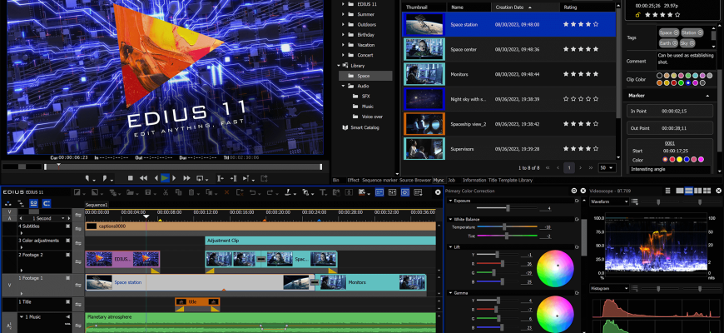Click the Exposure slider handle
The width and height of the screenshot is (724, 333).
[508, 208]
